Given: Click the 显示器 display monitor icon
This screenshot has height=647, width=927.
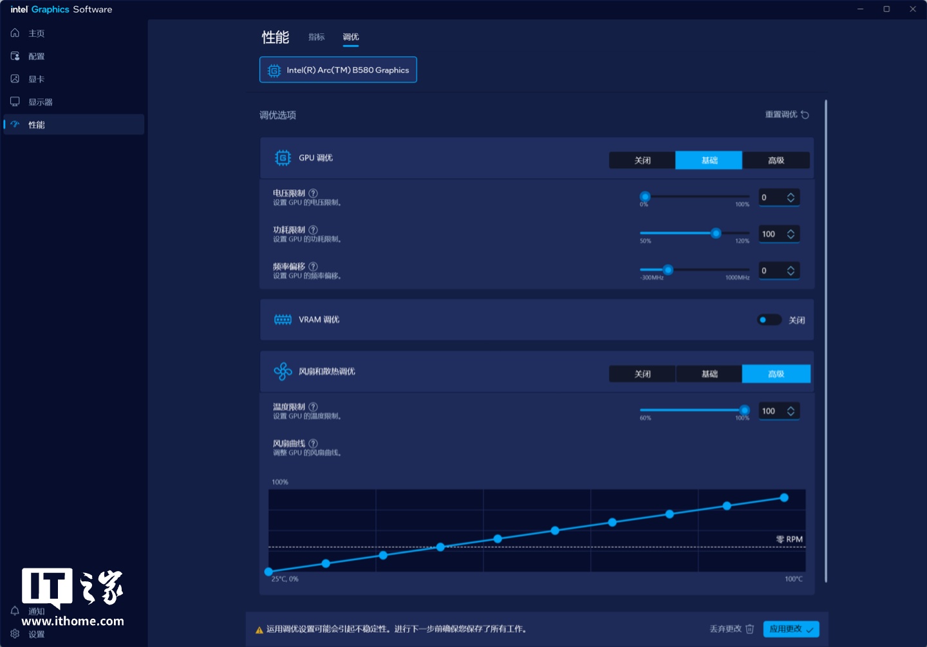Looking at the screenshot, I should (15, 102).
